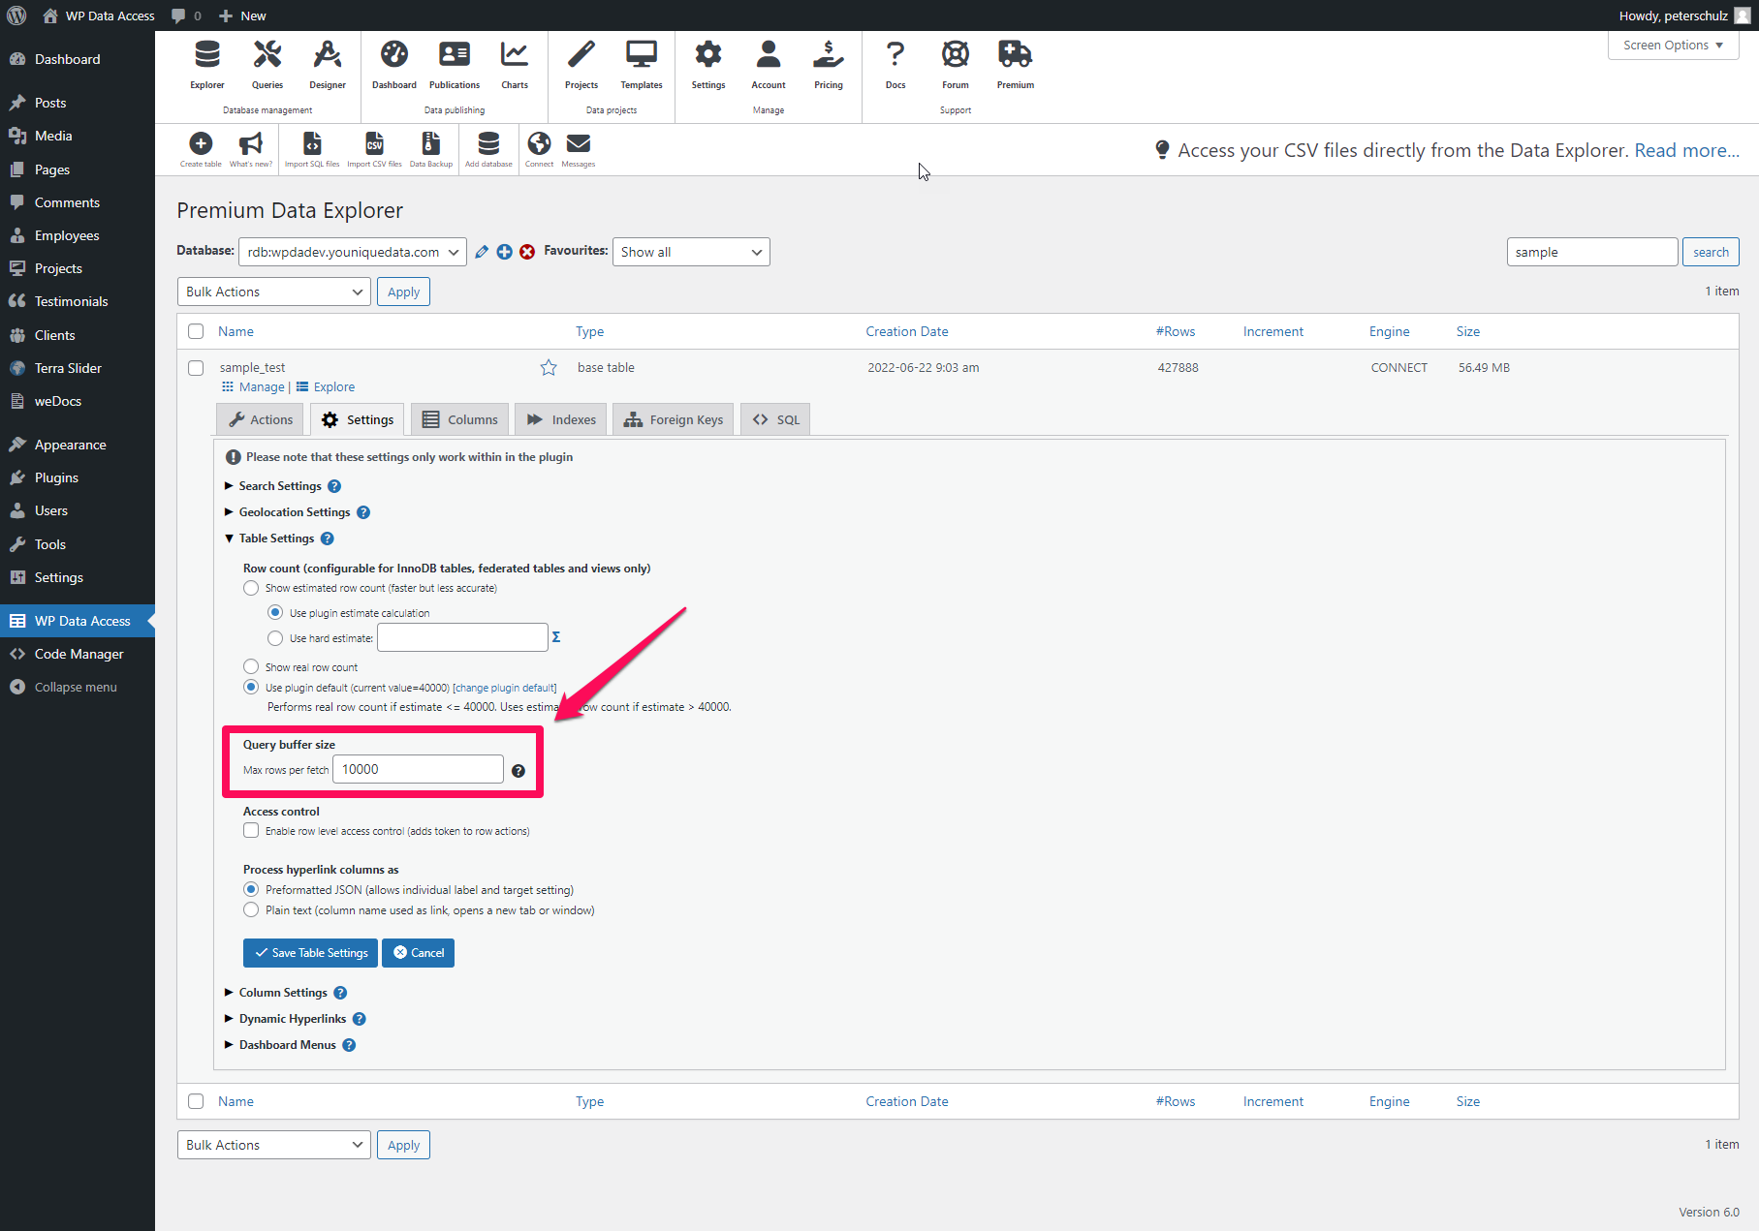The width and height of the screenshot is (1759, 1231).
Task: Choose Plain text for hyperlink columns
Action: [x=251, y=909]
